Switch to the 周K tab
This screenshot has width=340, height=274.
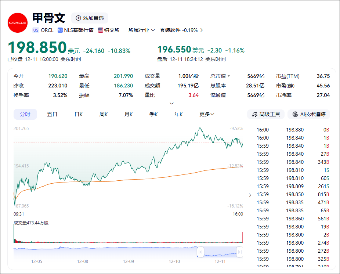[x=104, y=114]
